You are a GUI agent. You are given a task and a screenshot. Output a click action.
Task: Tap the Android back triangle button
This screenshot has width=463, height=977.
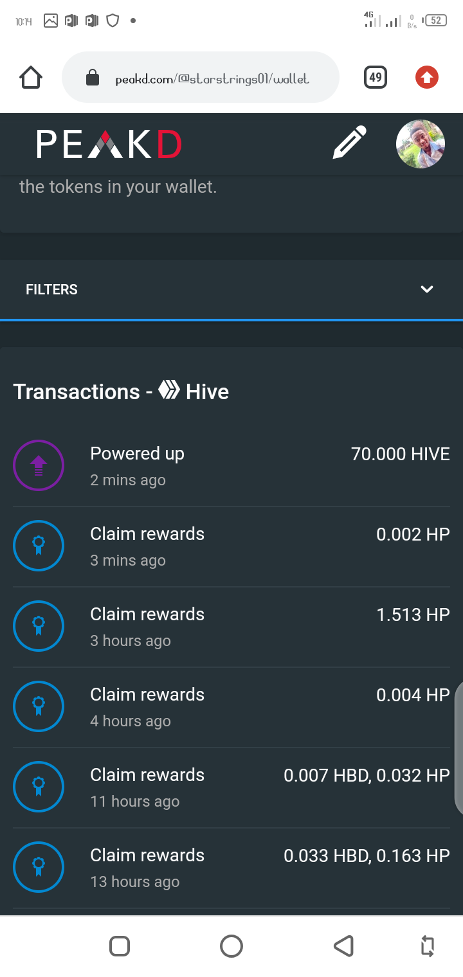pyautogui.click(x=343, y=946)
